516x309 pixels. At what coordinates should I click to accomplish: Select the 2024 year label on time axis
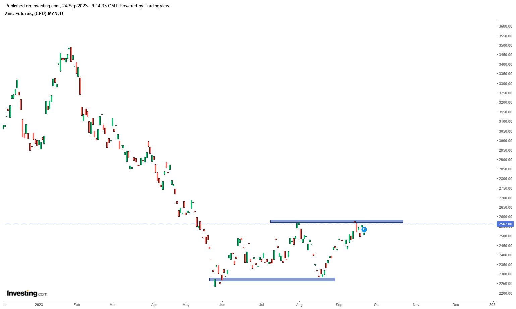(493, 305)
